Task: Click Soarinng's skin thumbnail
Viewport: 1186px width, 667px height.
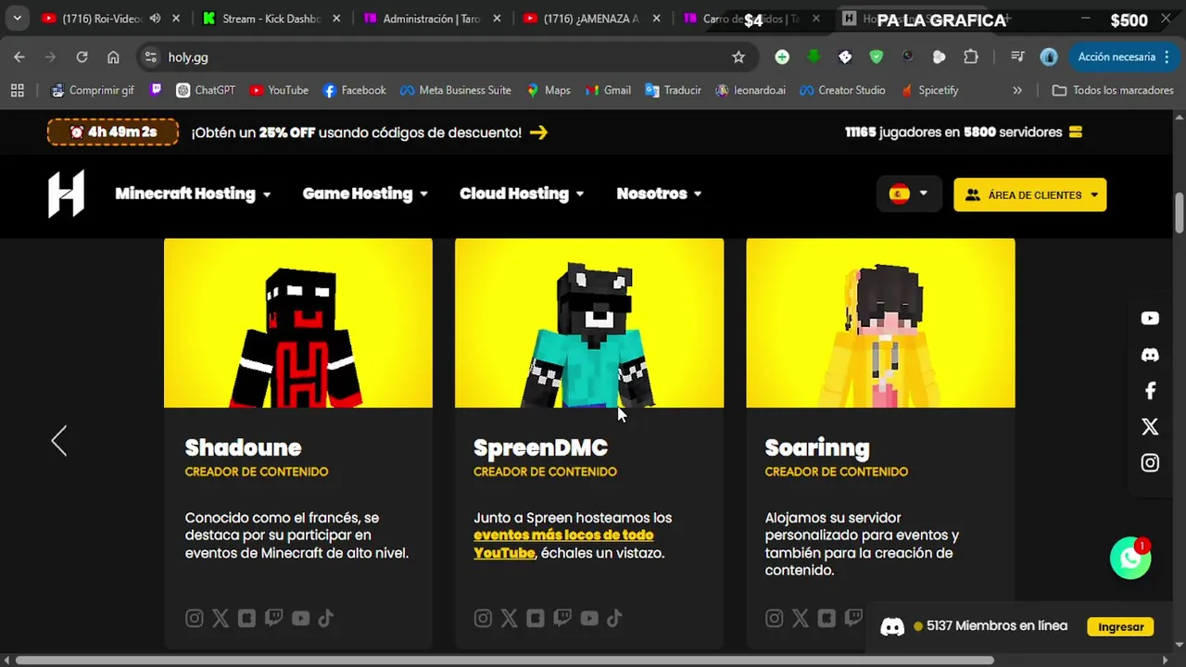Action: (880, 323)
